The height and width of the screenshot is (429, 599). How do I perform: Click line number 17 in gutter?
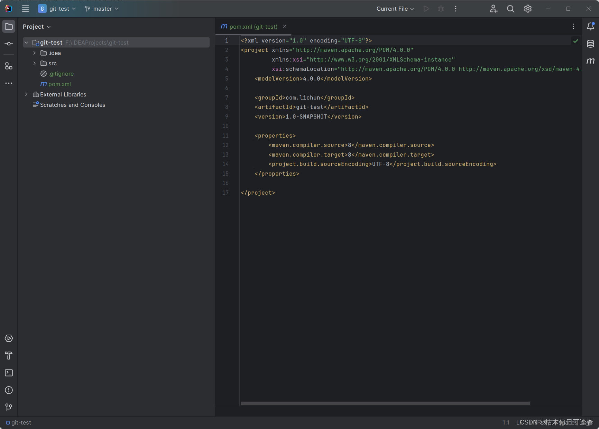pos(225,193)
